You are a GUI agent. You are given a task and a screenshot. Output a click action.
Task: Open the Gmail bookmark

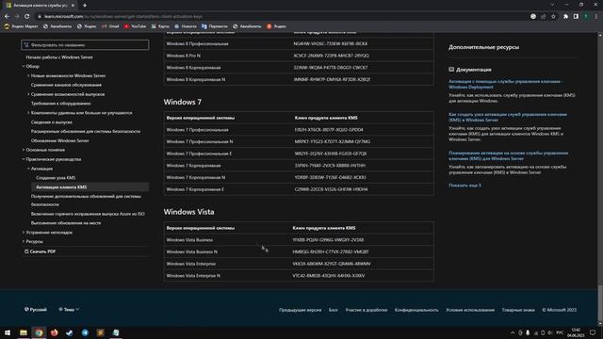[x=110, y=26]
